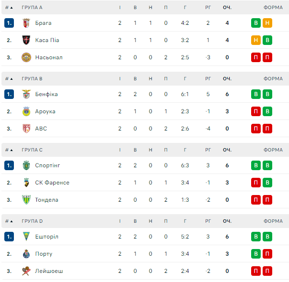Screen dimensions: 289x282
Task: Sort Group A by points column ОЧ.
Action: point(227,8)
